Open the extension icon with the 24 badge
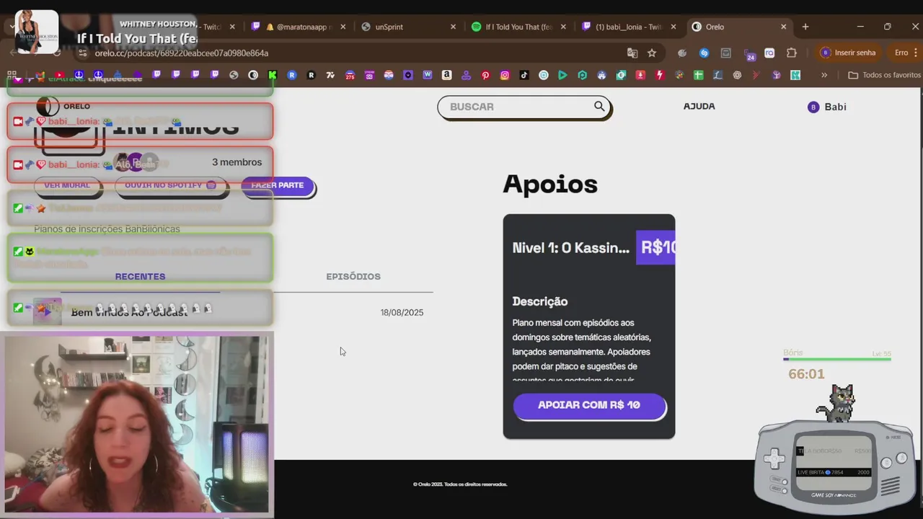The width and height of the screenshot is (923, 519). (749, 53)
